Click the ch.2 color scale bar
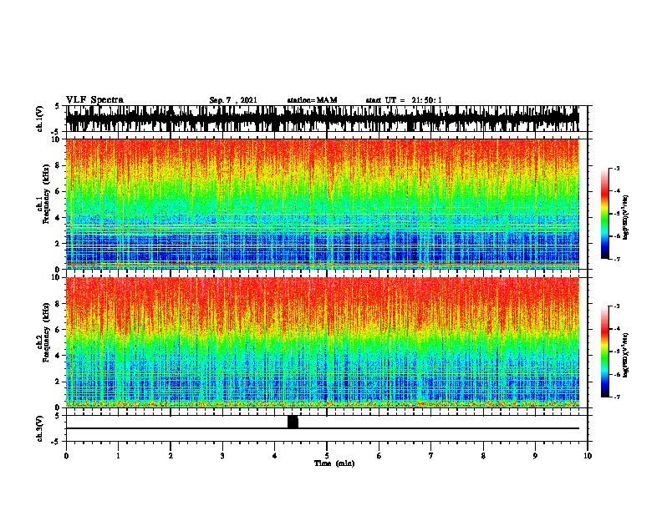 coord(605,352)
